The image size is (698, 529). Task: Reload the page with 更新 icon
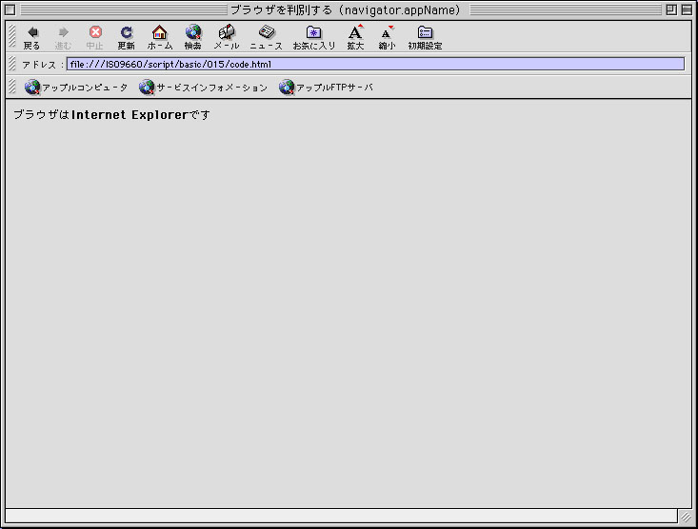127,37
